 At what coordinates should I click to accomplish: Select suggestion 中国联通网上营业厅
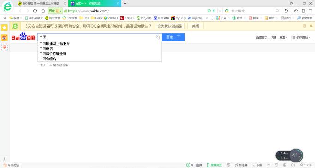(54, 44)
